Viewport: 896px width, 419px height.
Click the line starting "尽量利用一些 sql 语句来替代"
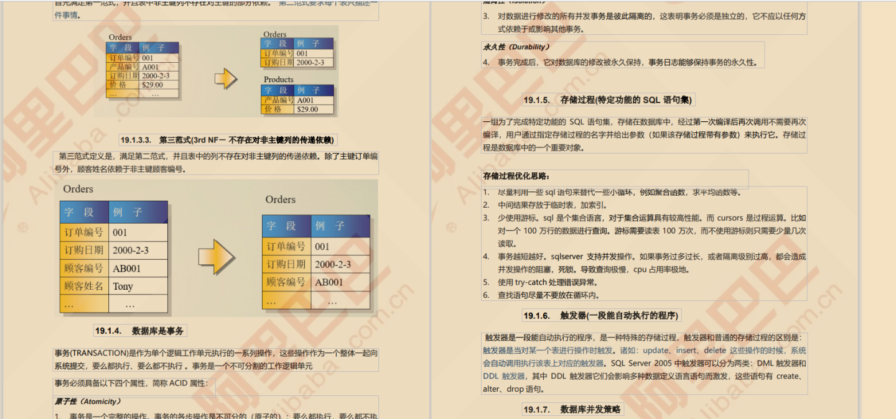pos(612,192)
